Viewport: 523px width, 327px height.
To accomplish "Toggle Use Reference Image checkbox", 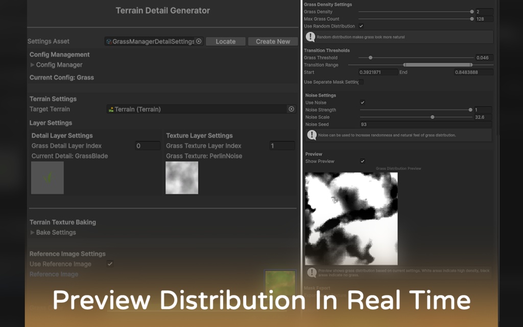I will tap(110, 264).
